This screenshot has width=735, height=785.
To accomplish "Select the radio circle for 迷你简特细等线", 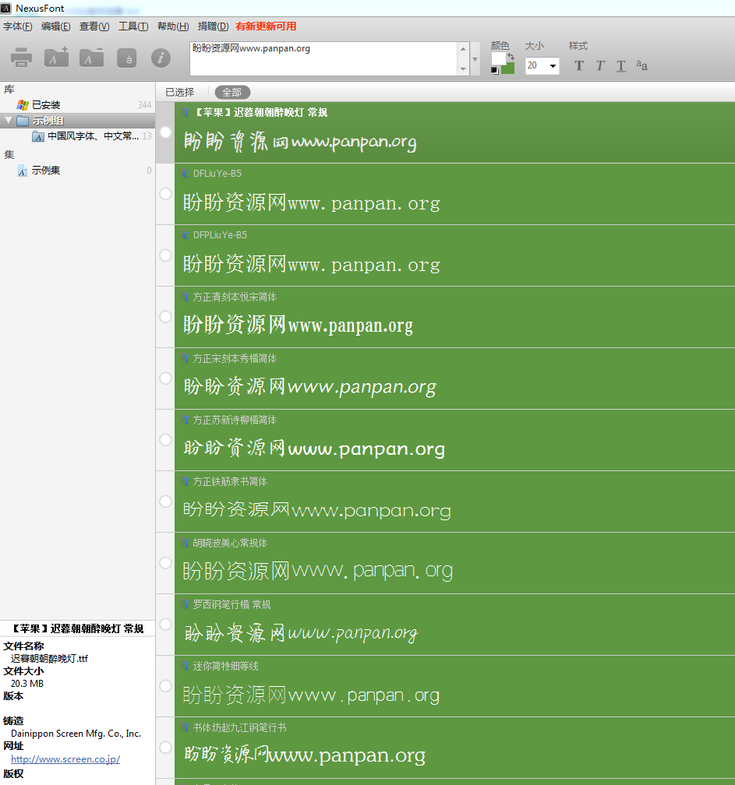I will click(x=166, y=686).
